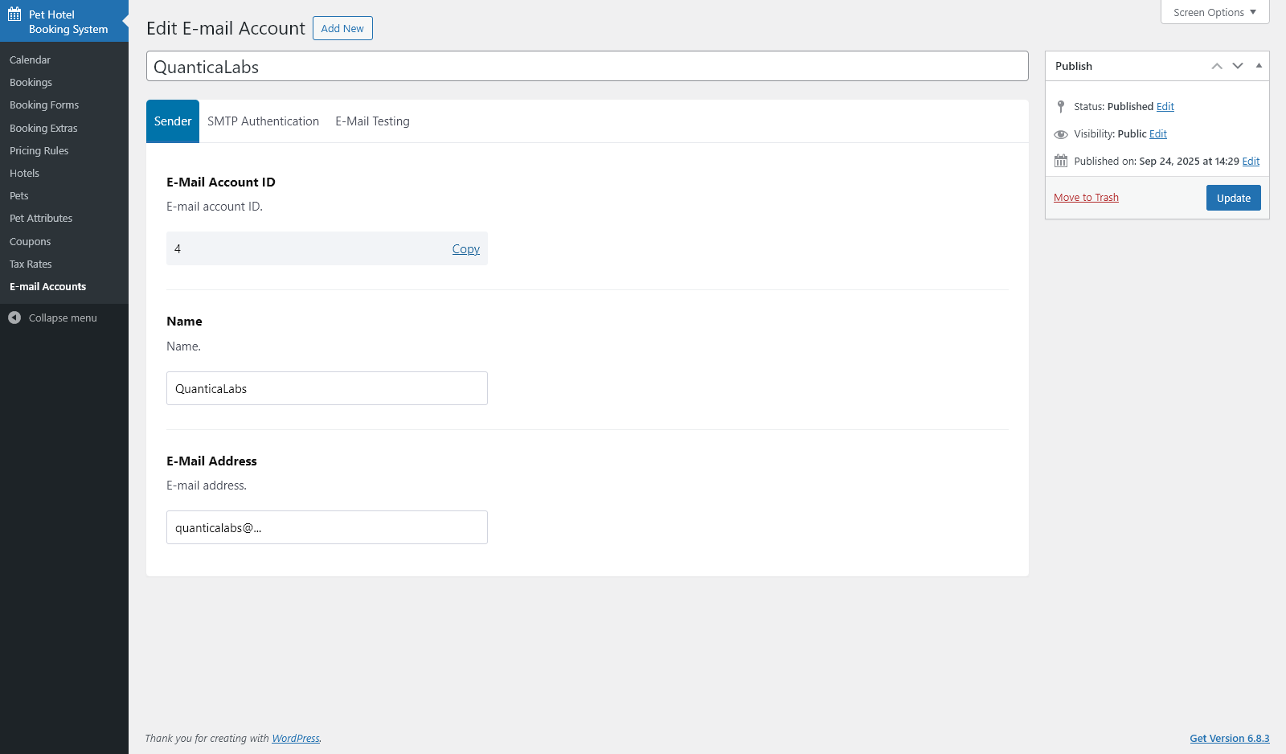Focus the Name input field
Screen dimensions: 1286x754
pyautogui.click(x=327, y=388)
